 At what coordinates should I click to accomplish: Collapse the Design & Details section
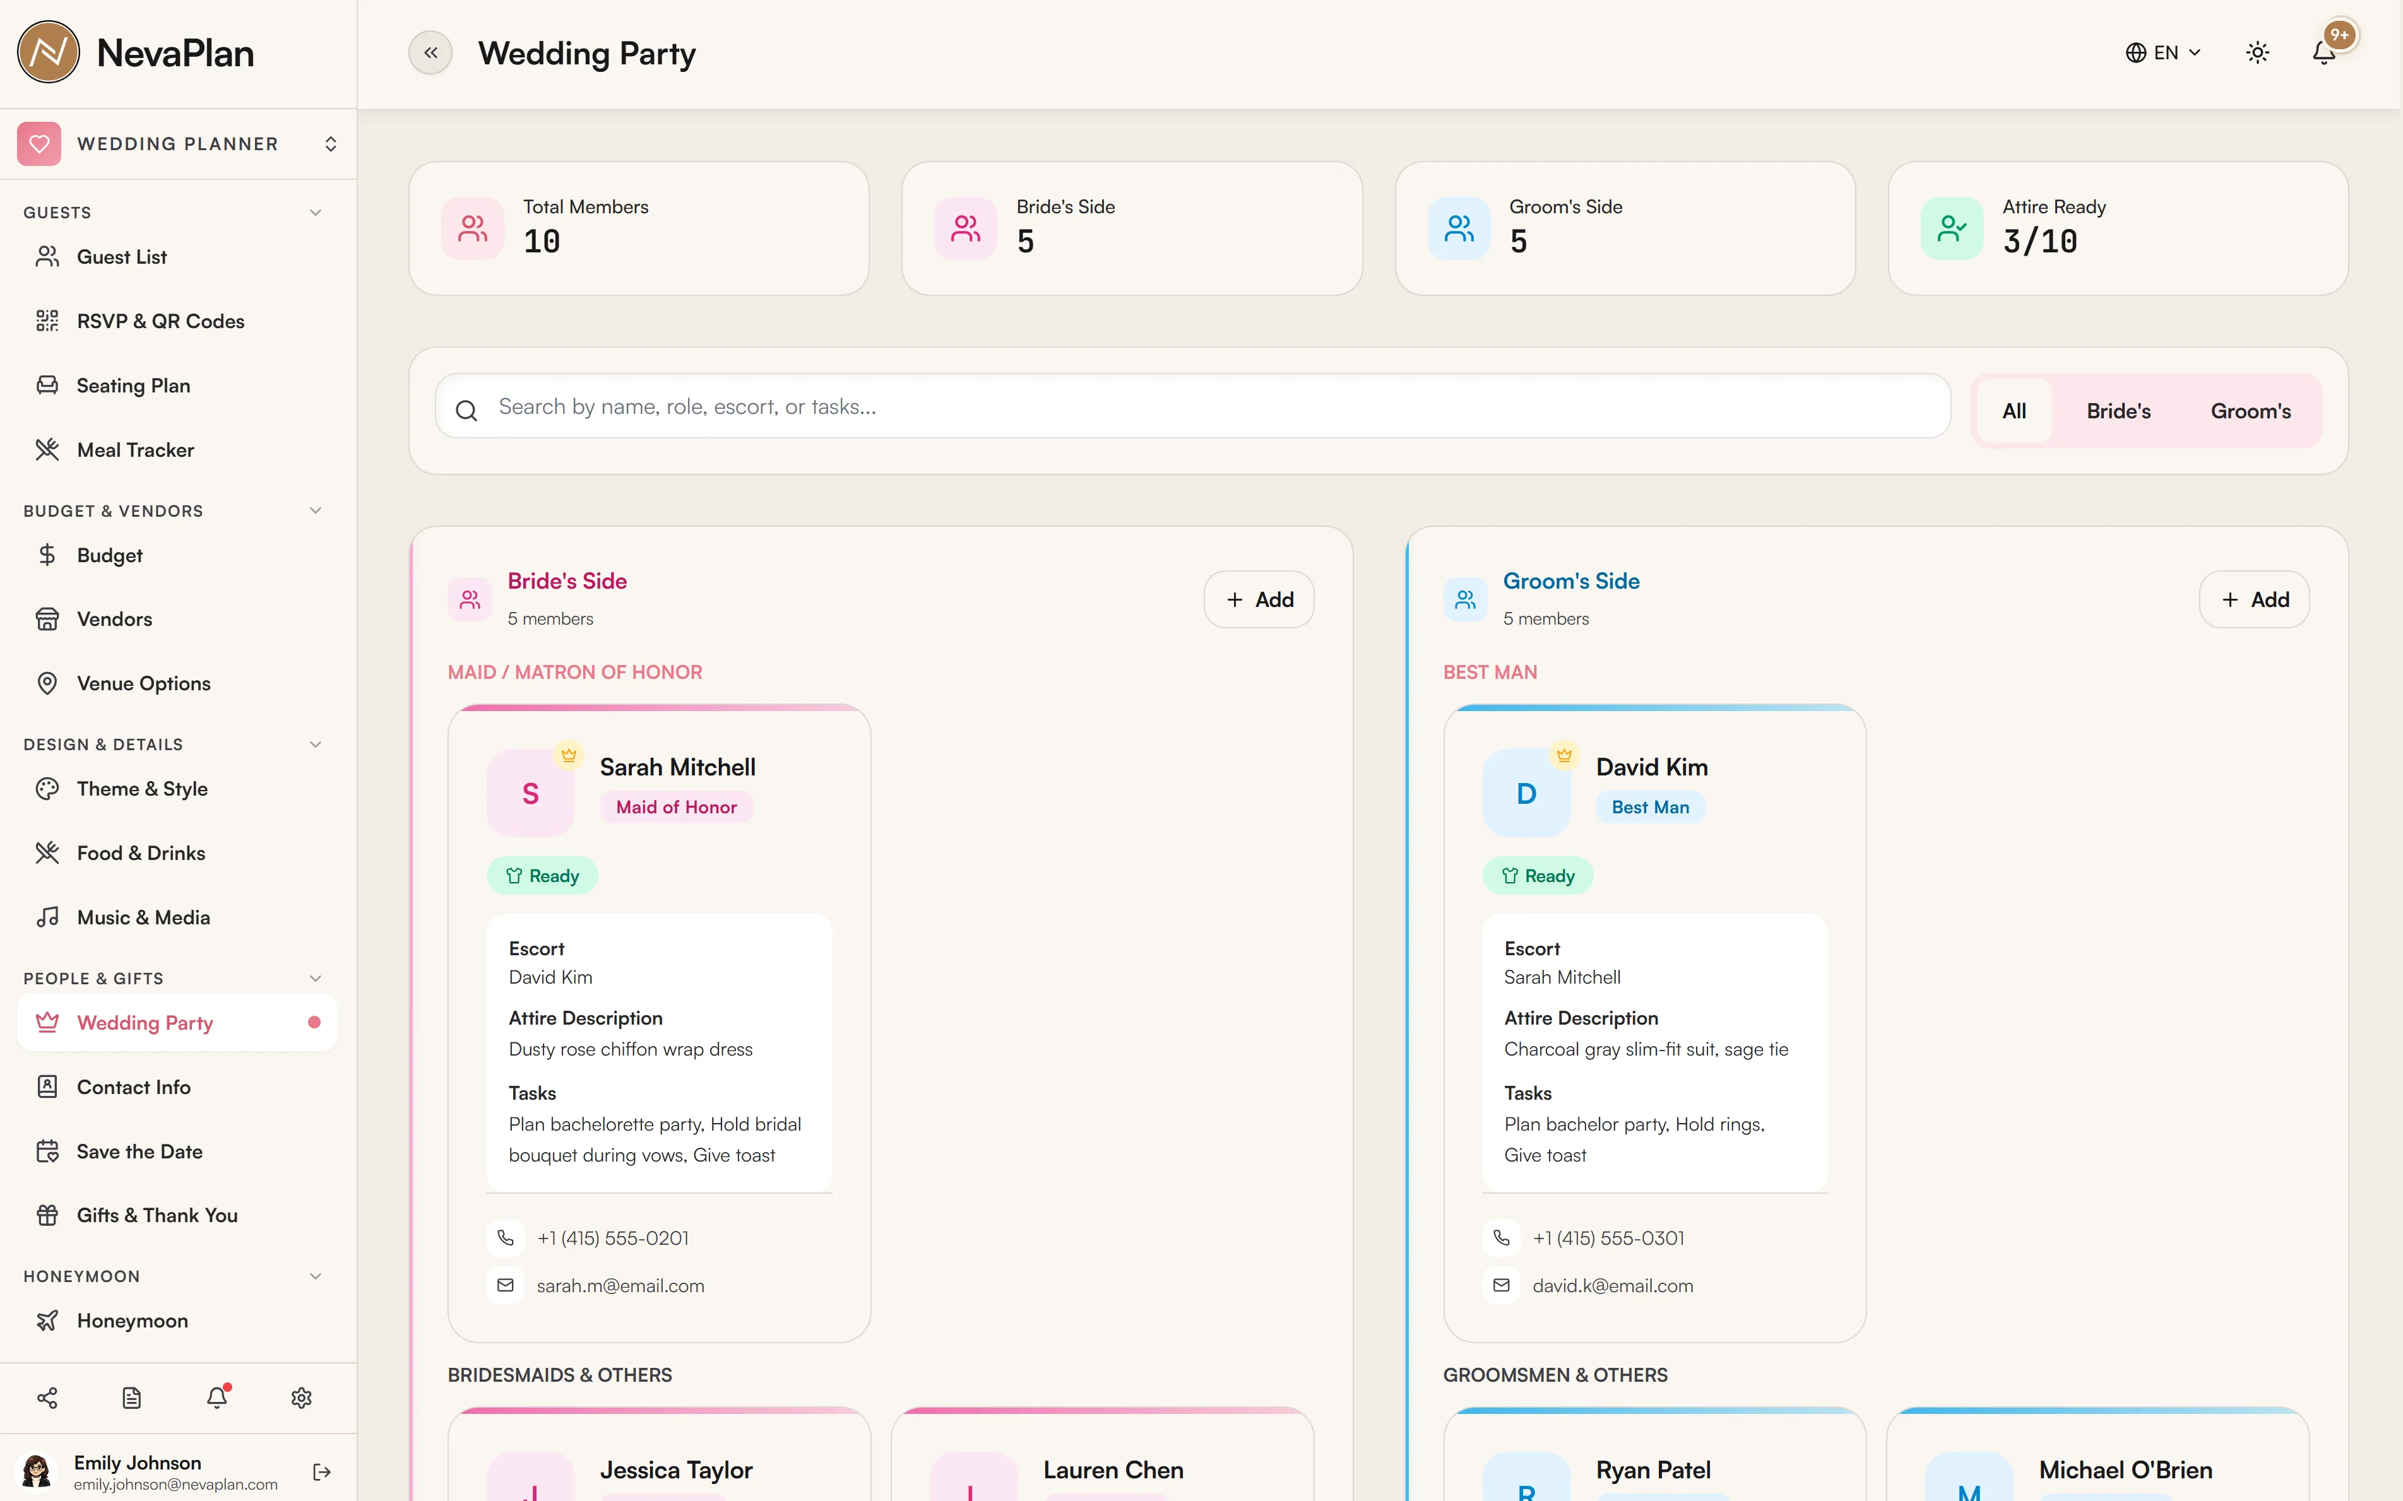click(315, 745)
